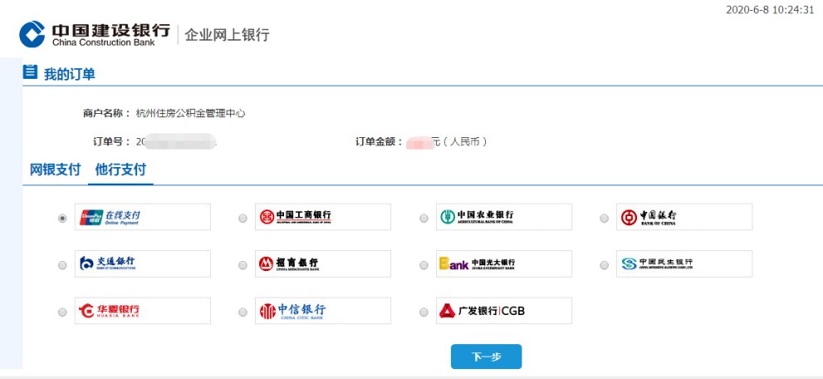Image resolution: width=823 pixels, height=379 pixels.
Task: Pick the Huaxia Bank logo tile
Action: (x=143, y=311)
